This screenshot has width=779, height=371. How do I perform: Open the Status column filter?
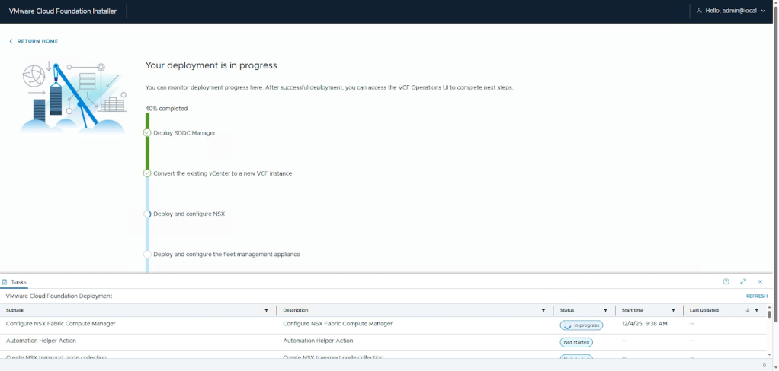tap(605, 311)
